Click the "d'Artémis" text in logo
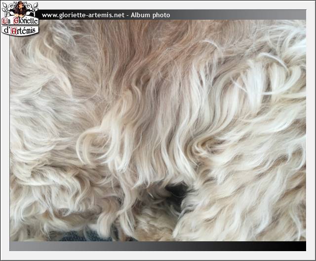 point(20,31)
